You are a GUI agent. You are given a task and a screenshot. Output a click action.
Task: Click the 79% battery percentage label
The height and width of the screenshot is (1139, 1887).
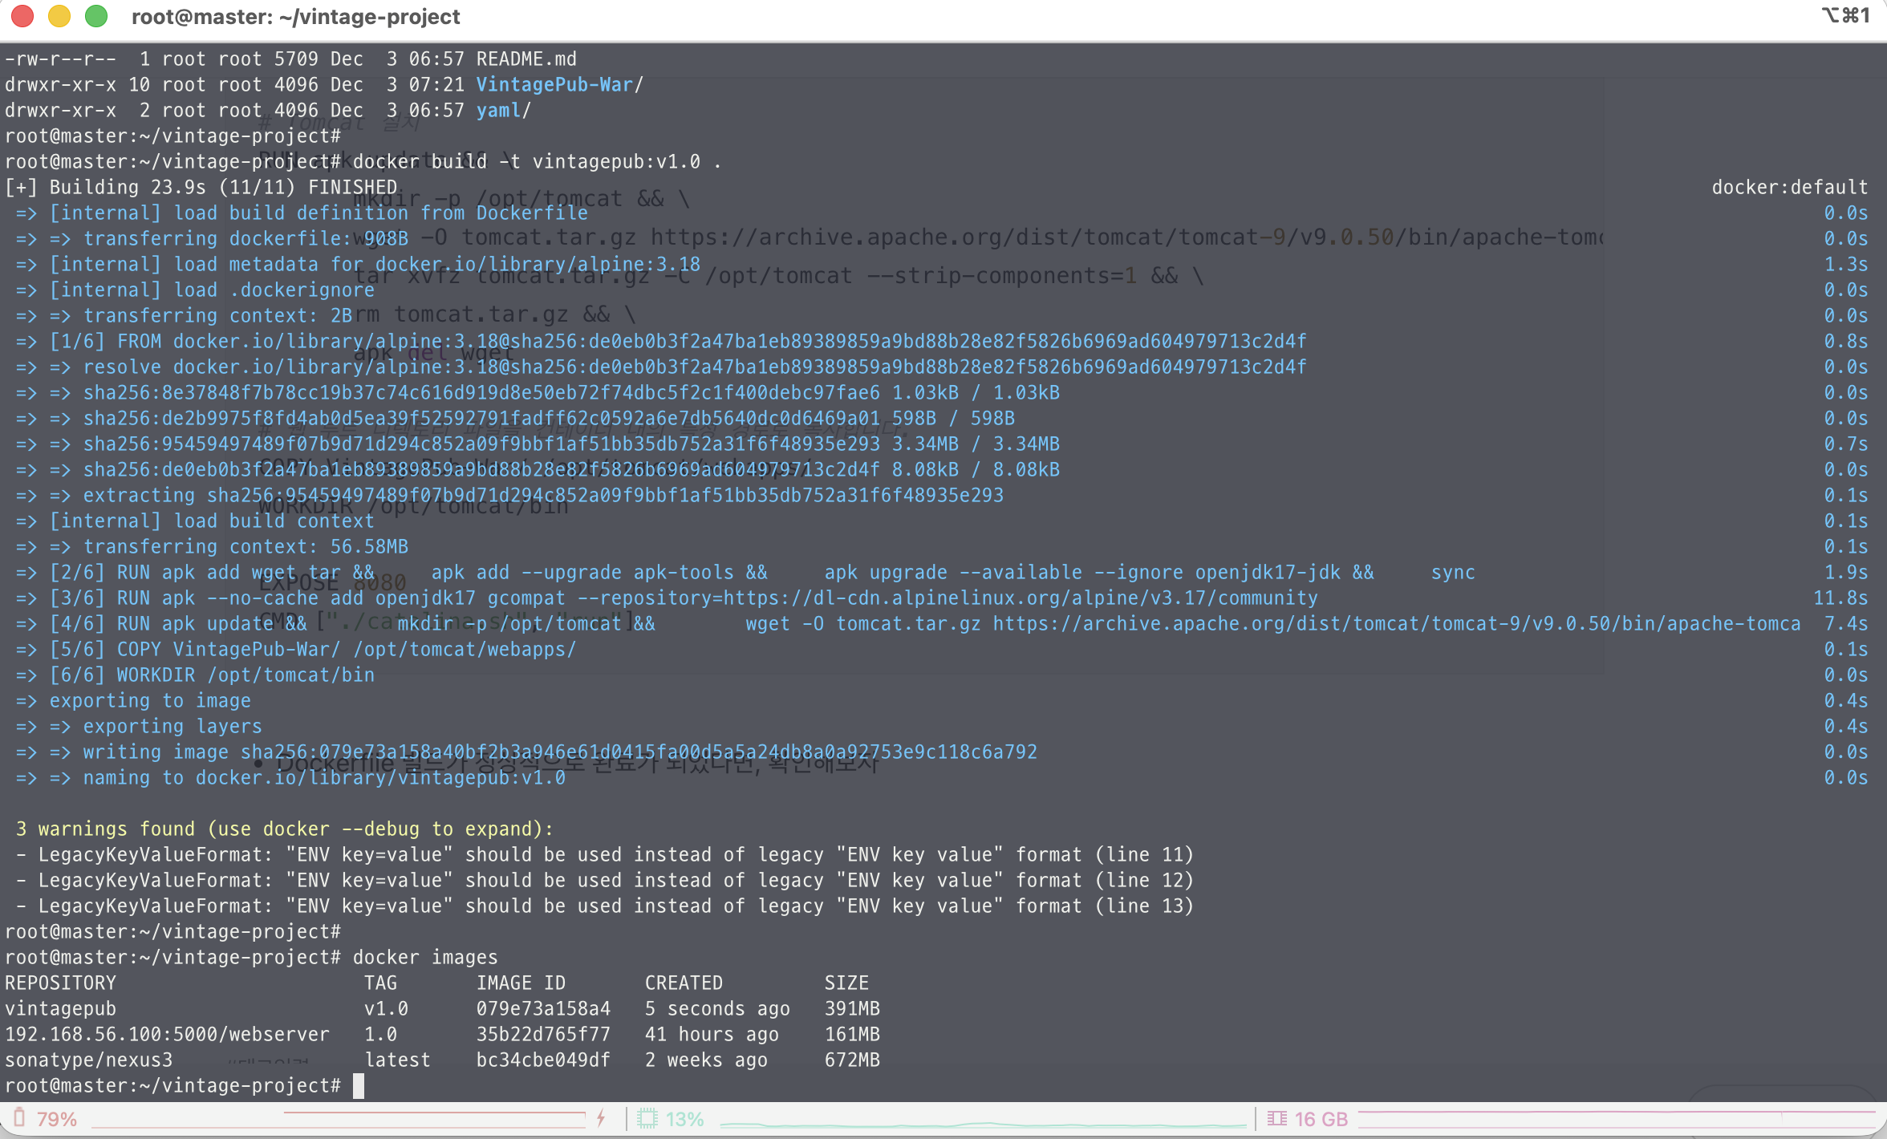point(57,1119)
